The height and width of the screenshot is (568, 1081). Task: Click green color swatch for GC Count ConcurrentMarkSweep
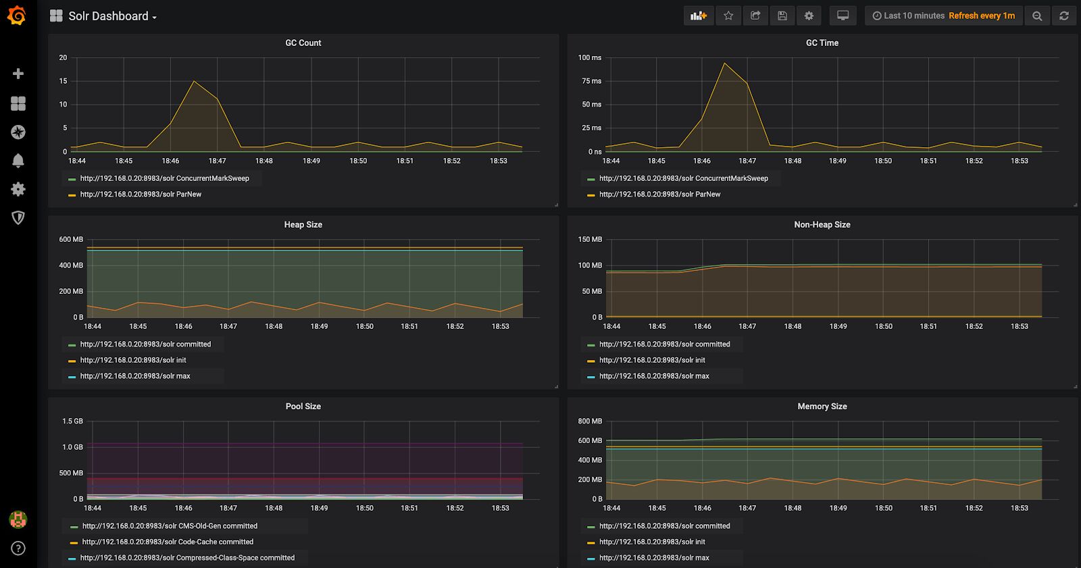click(x=72, y=179)
